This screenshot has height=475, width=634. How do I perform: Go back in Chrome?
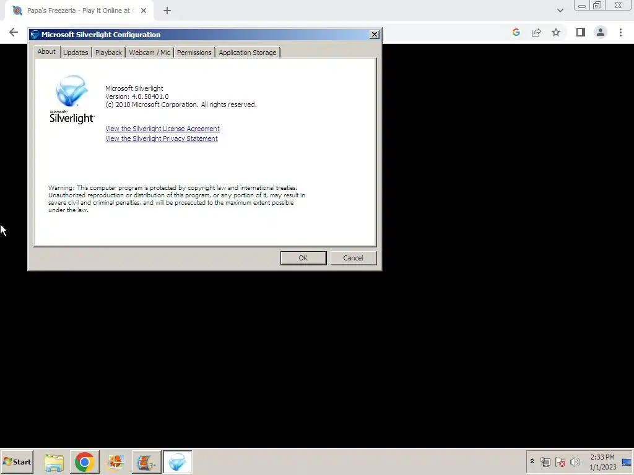tap(14, 32)
